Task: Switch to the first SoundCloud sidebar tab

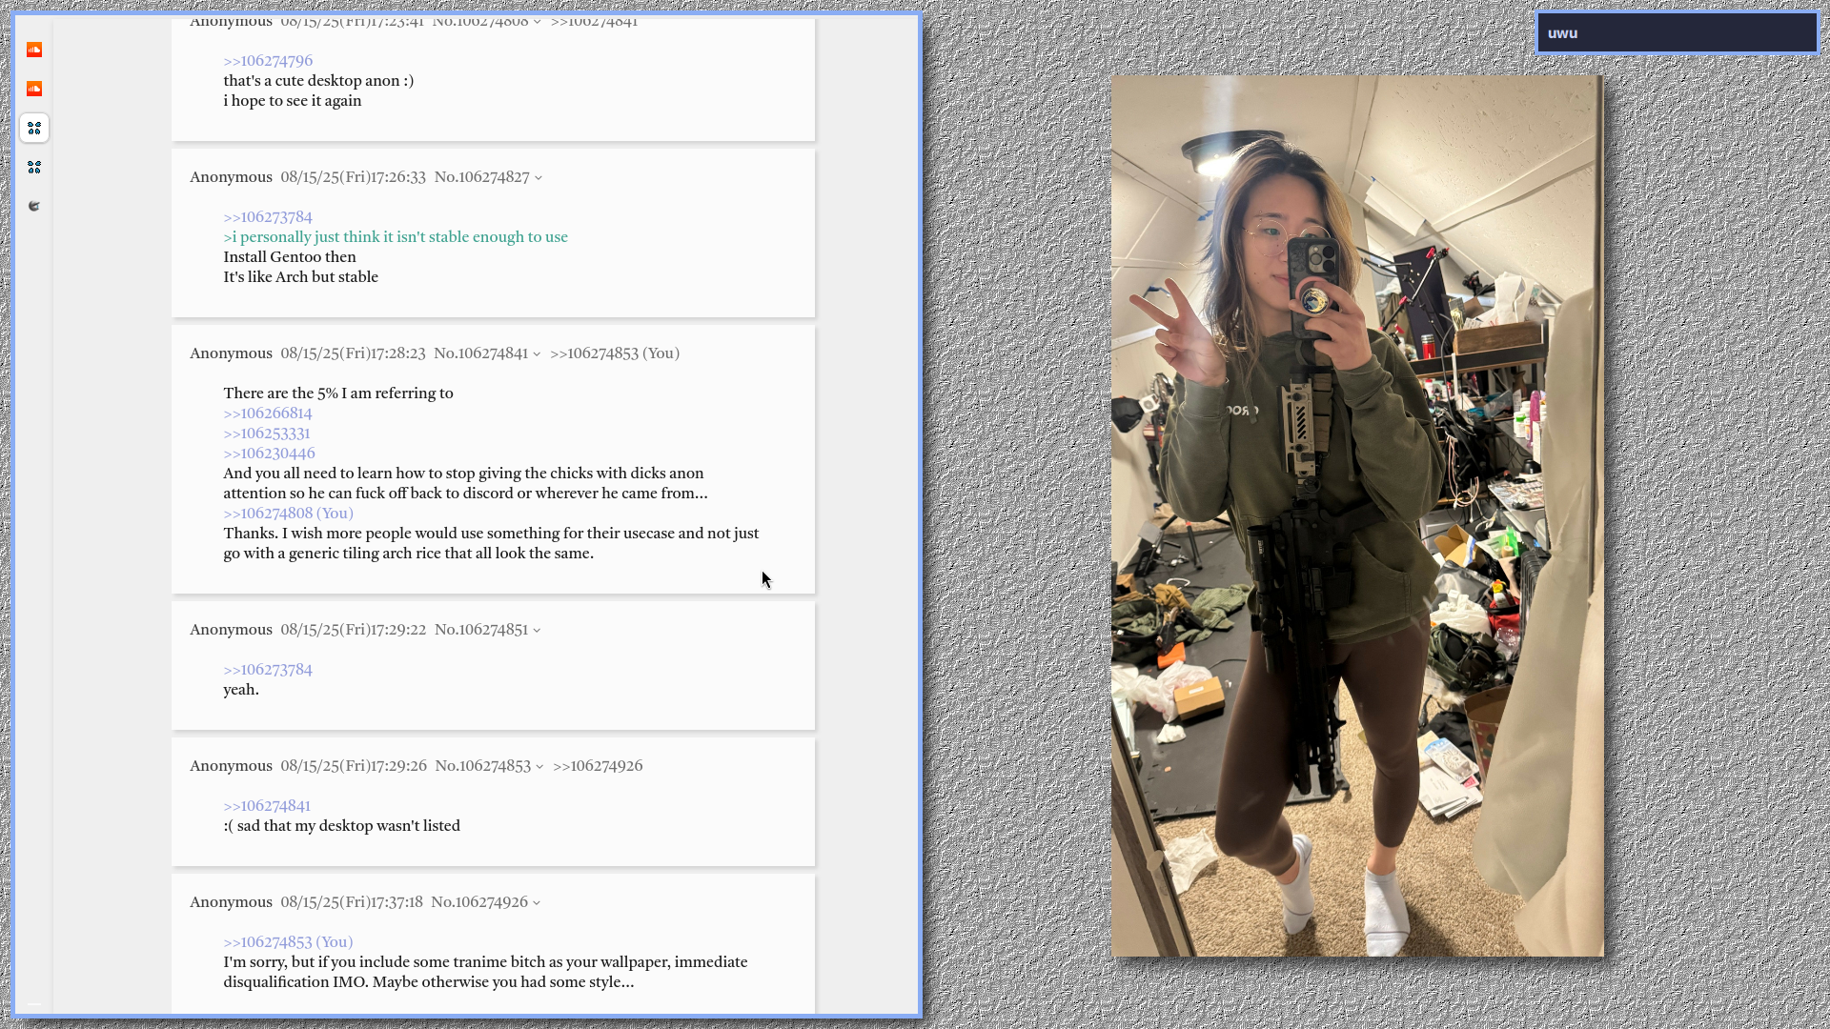Action: click(34, 50)
